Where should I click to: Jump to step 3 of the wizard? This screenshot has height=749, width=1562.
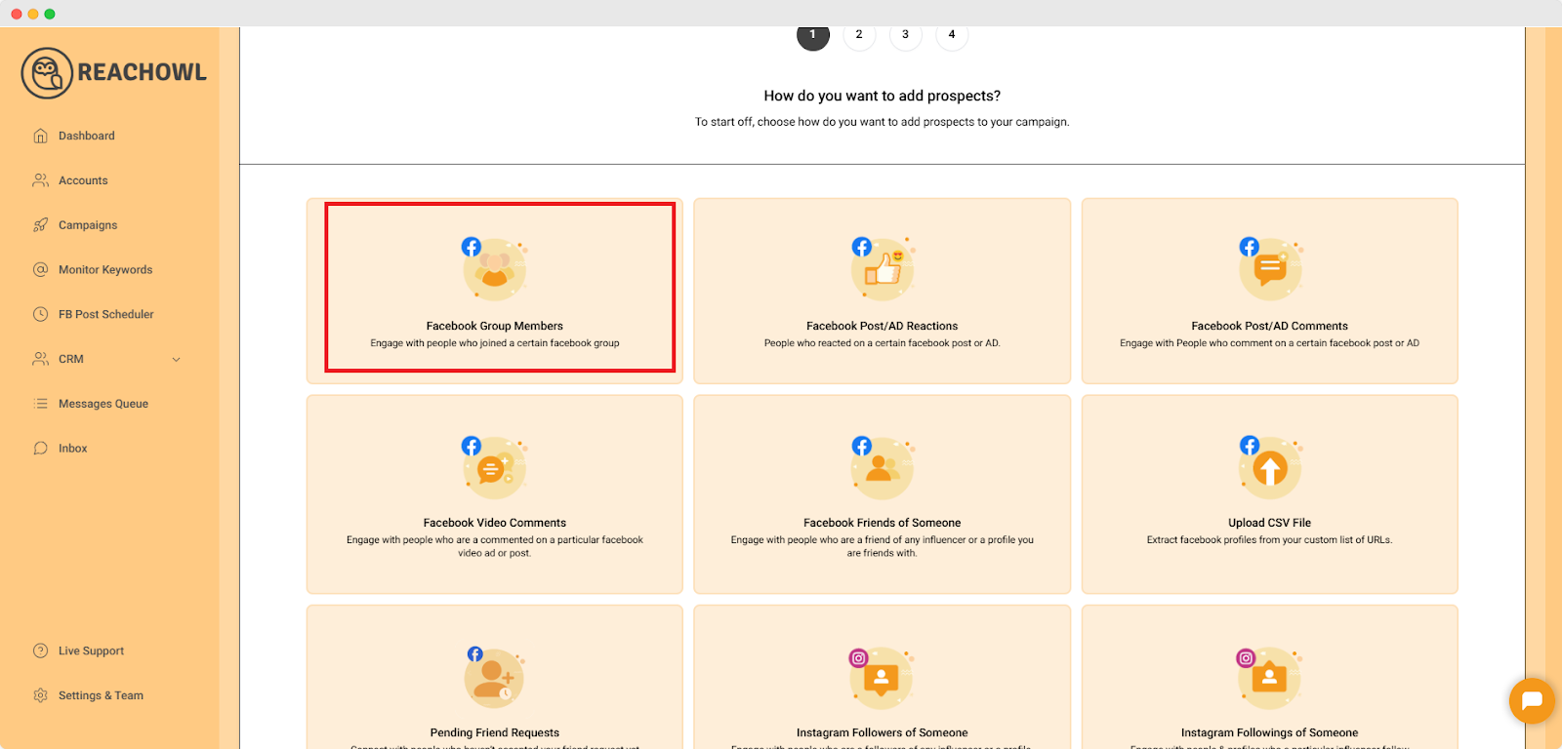click(x=905, y=34)
